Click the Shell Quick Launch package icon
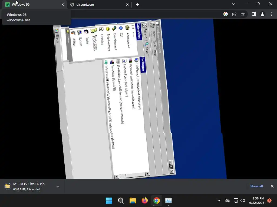277x207 pixels. pos(118,61)
